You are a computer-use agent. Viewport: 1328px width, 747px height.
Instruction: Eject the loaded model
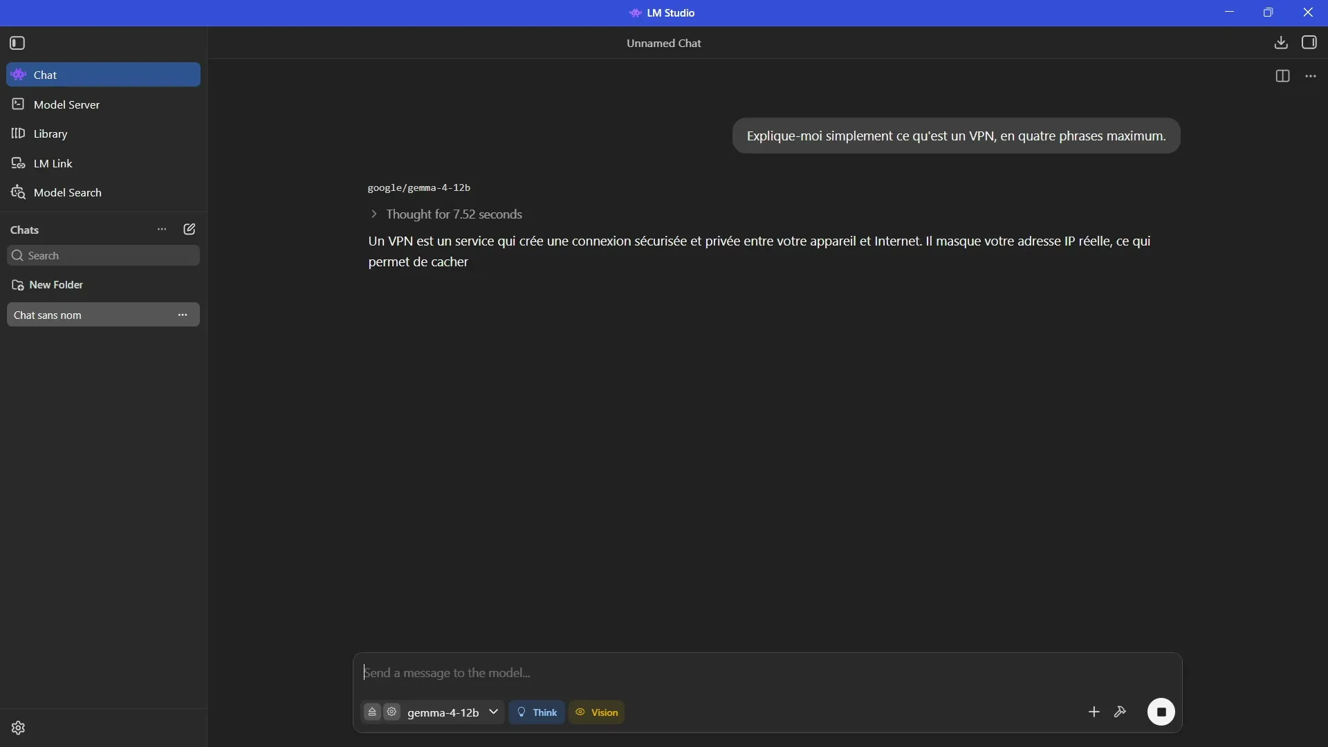click(x=372, y=712)
